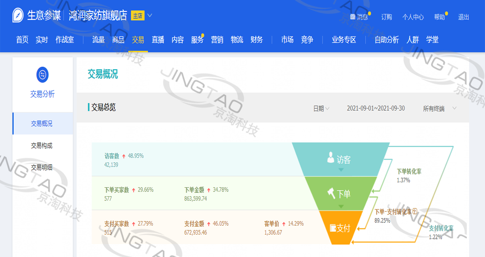The width and height of the screenshot is (485, 257).
Task: Click the 订购 link in header
Action: 386,17
